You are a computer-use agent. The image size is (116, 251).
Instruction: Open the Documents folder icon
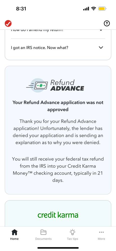44,232
